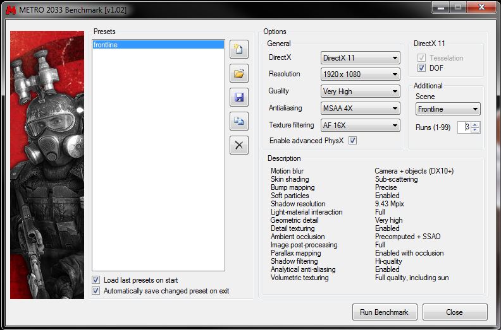The image size is (501, 330).
Task: Click the Enabled with occlusion value
Action: pyautogui.click(x=409, y=253)
